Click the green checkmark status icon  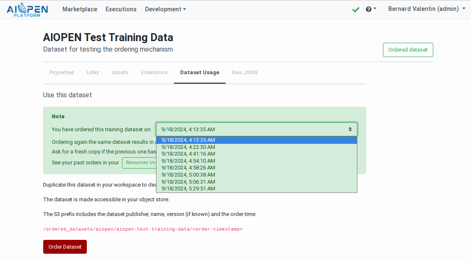[x=356, y=9]
